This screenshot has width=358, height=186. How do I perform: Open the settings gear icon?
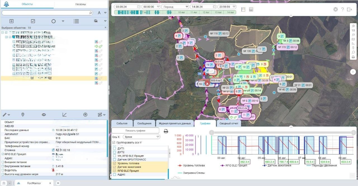click(335, 9)
